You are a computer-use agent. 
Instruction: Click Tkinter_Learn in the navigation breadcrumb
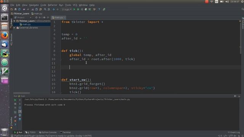(x=20, y=14)
